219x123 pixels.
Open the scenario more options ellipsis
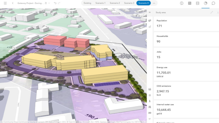tap(154, 3)
